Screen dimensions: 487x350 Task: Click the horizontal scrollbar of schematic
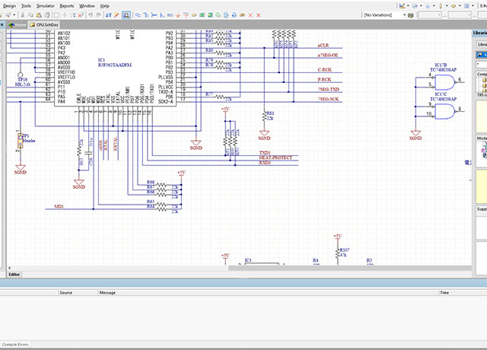tap(240, 268)
